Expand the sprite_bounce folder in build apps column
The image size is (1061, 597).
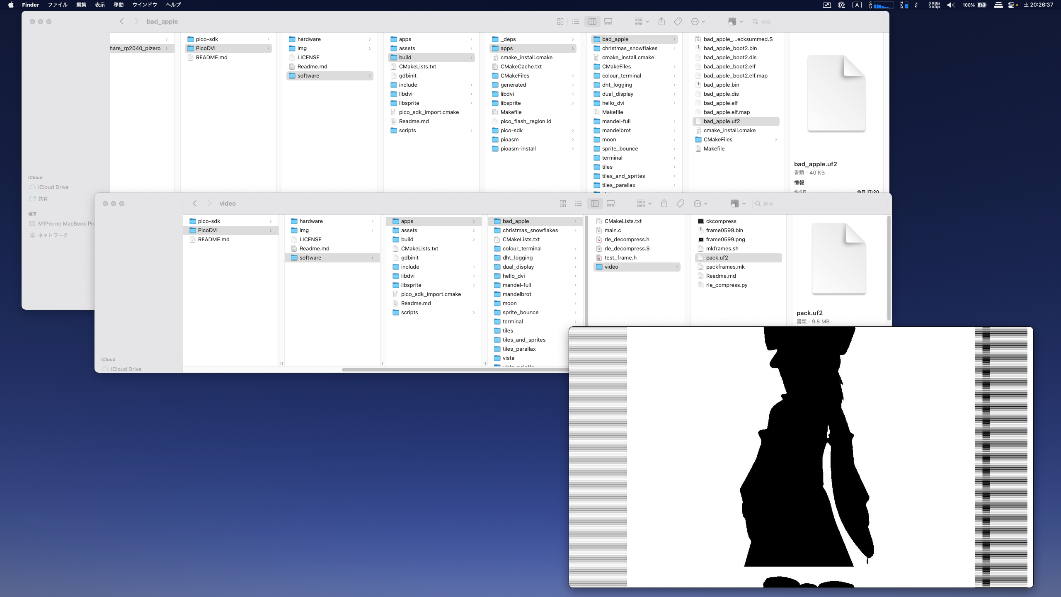[620, 149]
